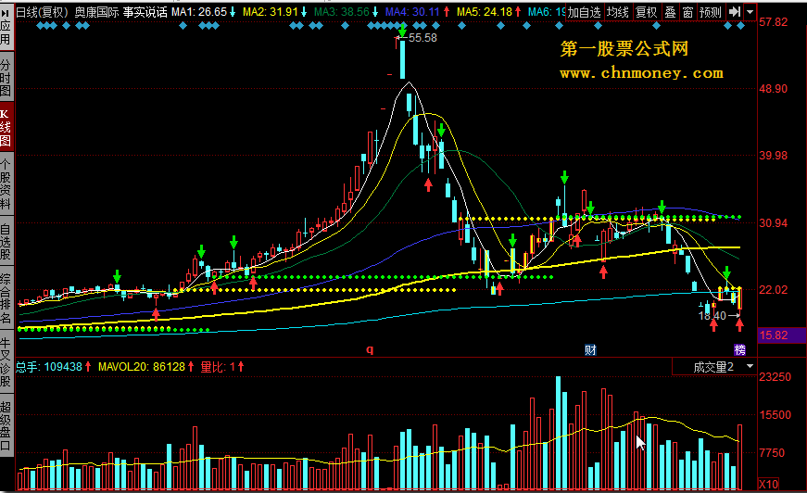Click the 财 financial marker icon
The height and width of the screenshot is (493, 807).
[x=590, y=350]
